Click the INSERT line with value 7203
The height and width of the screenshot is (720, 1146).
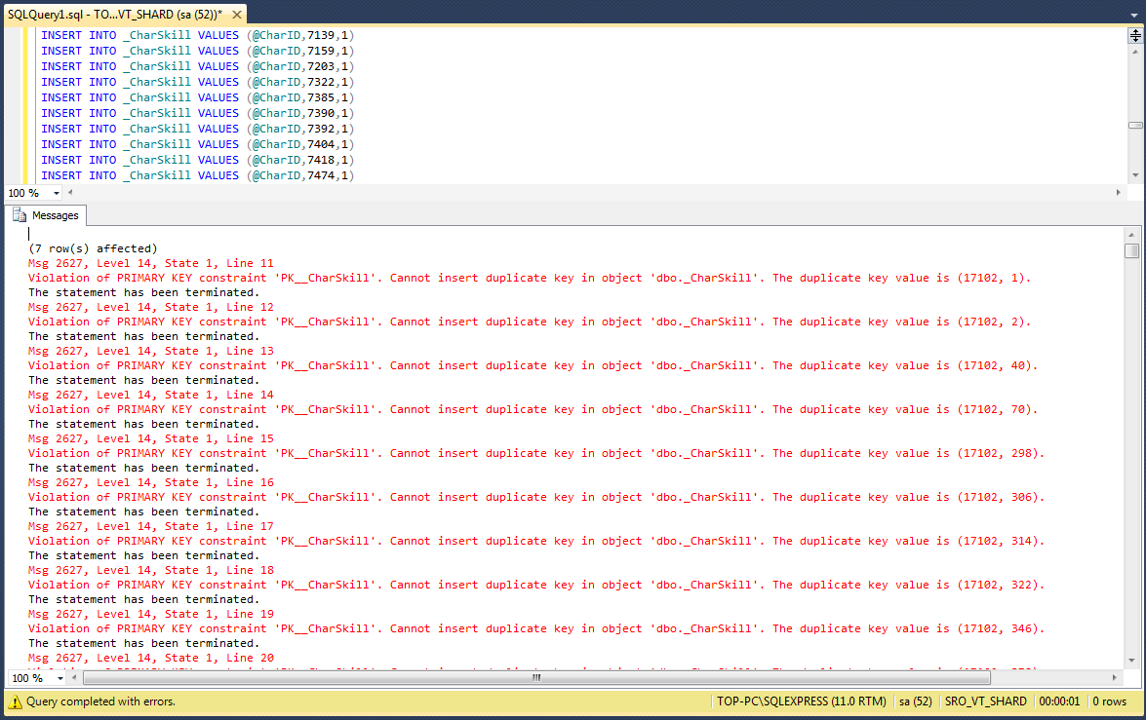(197, 66)
